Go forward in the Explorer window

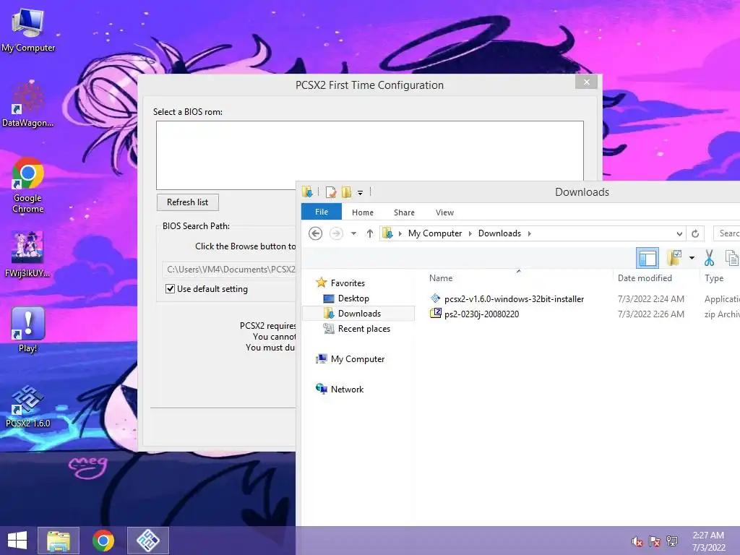click(336, 233)
